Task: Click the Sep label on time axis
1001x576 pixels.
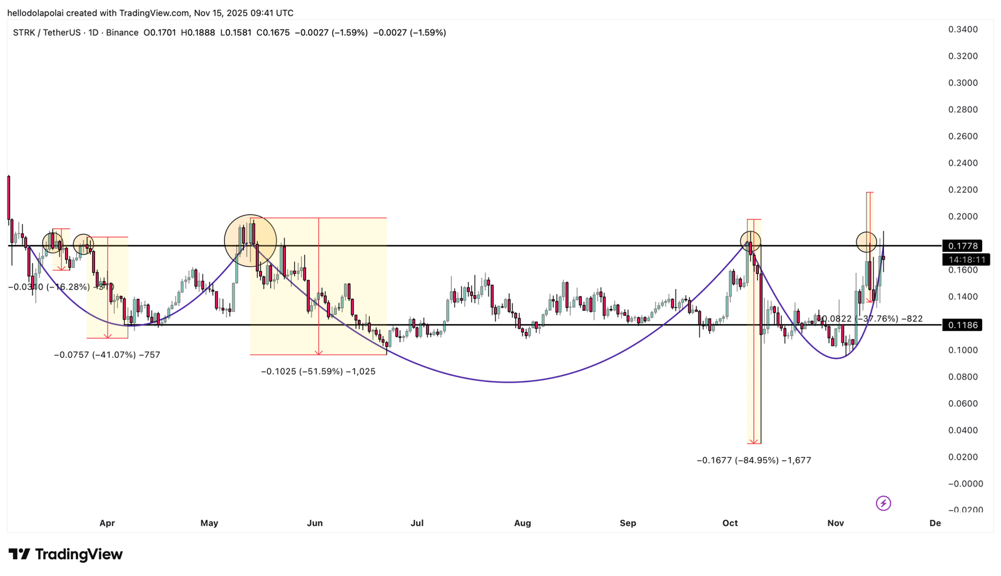Action: coord(628,523)
